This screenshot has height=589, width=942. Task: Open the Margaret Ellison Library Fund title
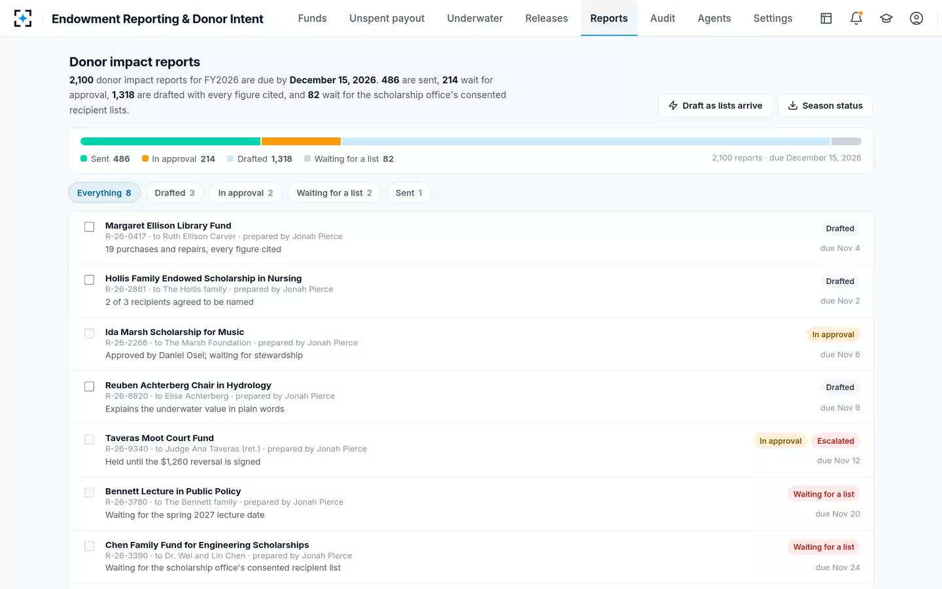tap(168, 226)
